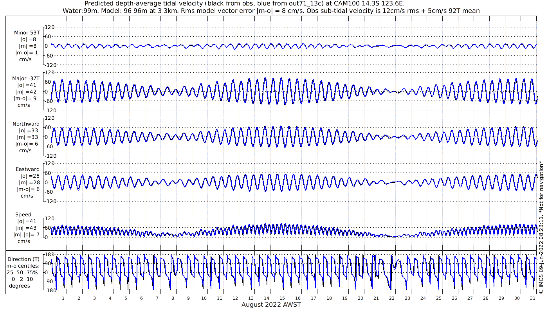Click the 'August 2022 AWST' axis title
This screenshot has width=548, height=313.
(x=271, y=304)
